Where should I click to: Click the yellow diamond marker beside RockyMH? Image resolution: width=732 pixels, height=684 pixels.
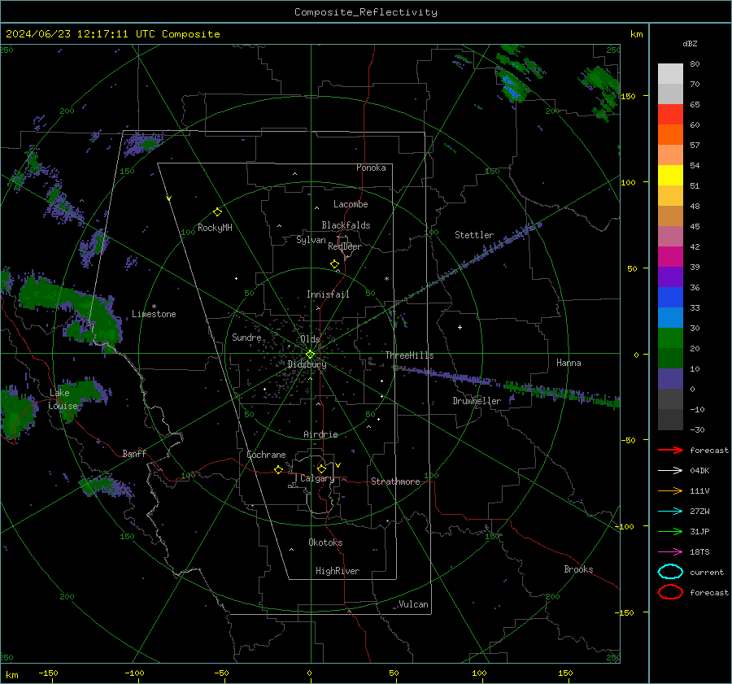pos(217,212)
